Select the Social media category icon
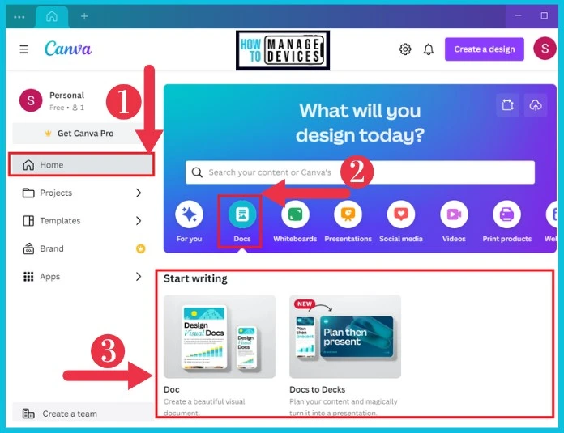This screenshot has width=564, height=433. (x=401, y=214)
